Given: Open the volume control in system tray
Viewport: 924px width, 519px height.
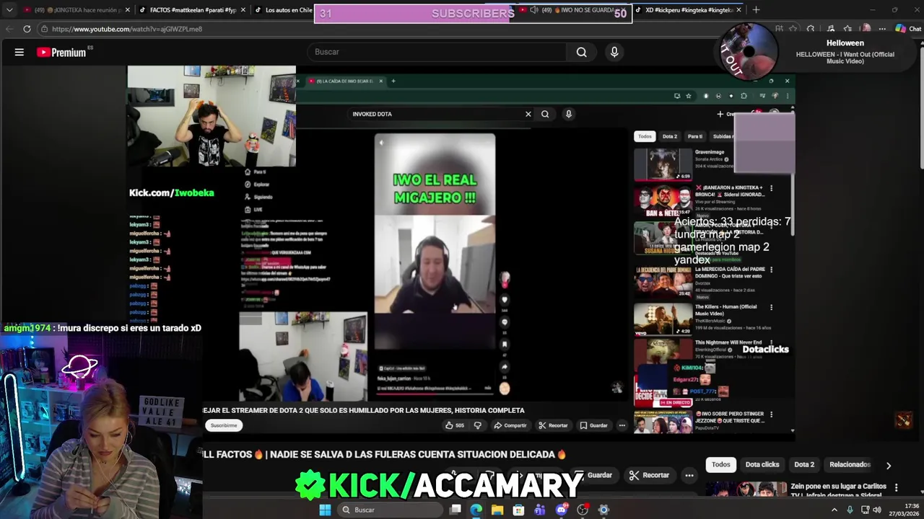Looking at the screenshot, I should point(877,510).
